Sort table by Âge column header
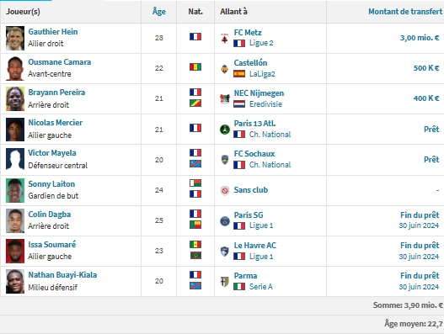 (159, 12)
